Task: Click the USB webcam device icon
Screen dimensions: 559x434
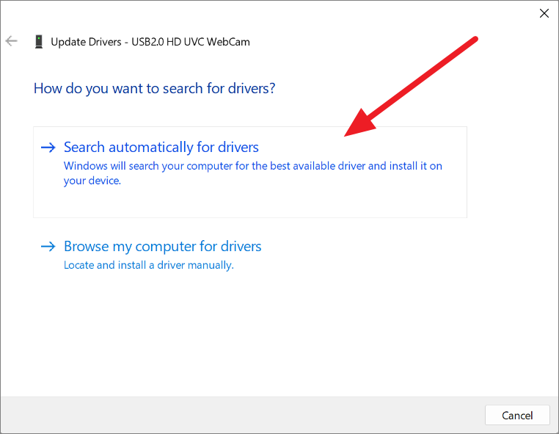Action: 39,41
